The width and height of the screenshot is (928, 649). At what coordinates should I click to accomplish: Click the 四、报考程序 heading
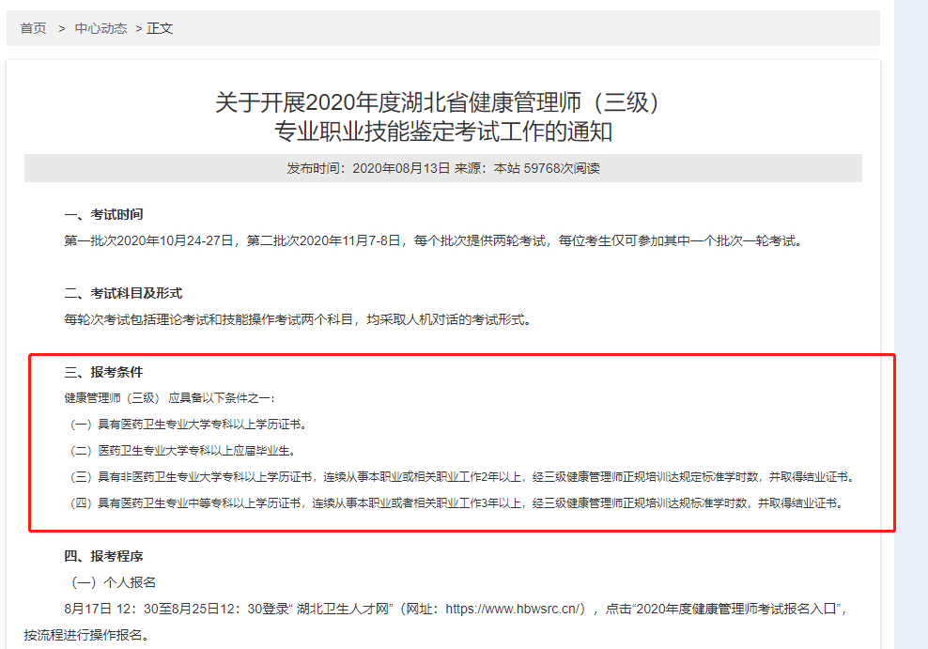pos(103,556)
